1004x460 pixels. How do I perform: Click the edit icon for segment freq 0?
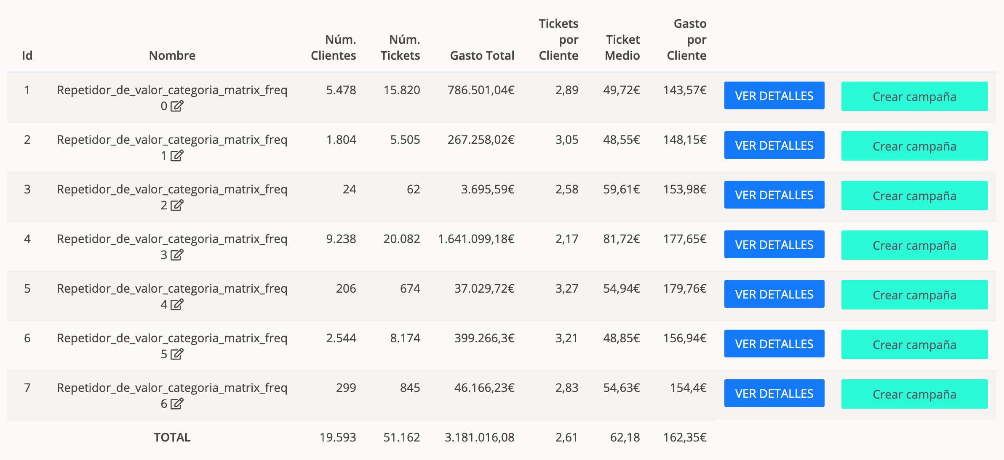point(177,106)
